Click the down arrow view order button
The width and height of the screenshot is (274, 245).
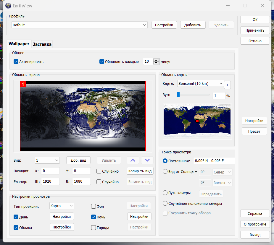coord(147,160)
